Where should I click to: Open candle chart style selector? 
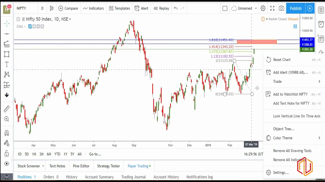point(52,8)
